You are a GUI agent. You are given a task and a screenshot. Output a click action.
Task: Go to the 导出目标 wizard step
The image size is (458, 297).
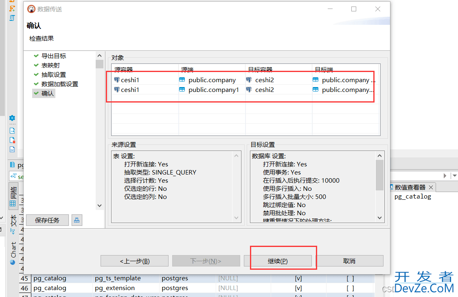tap(54, 56)
